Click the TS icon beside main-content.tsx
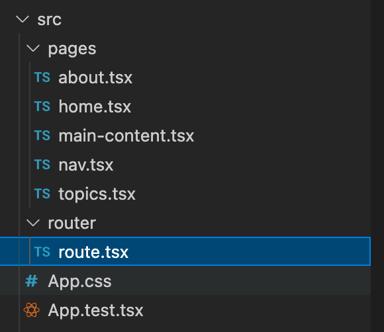 (x=42, y=136)
